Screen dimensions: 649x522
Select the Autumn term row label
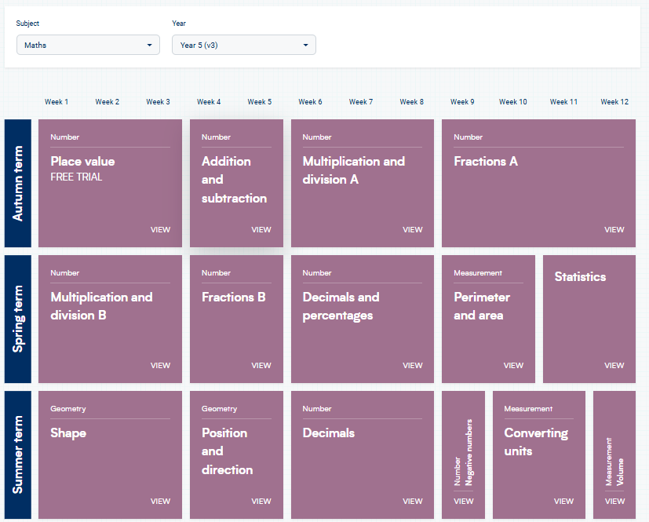[18, 184]
